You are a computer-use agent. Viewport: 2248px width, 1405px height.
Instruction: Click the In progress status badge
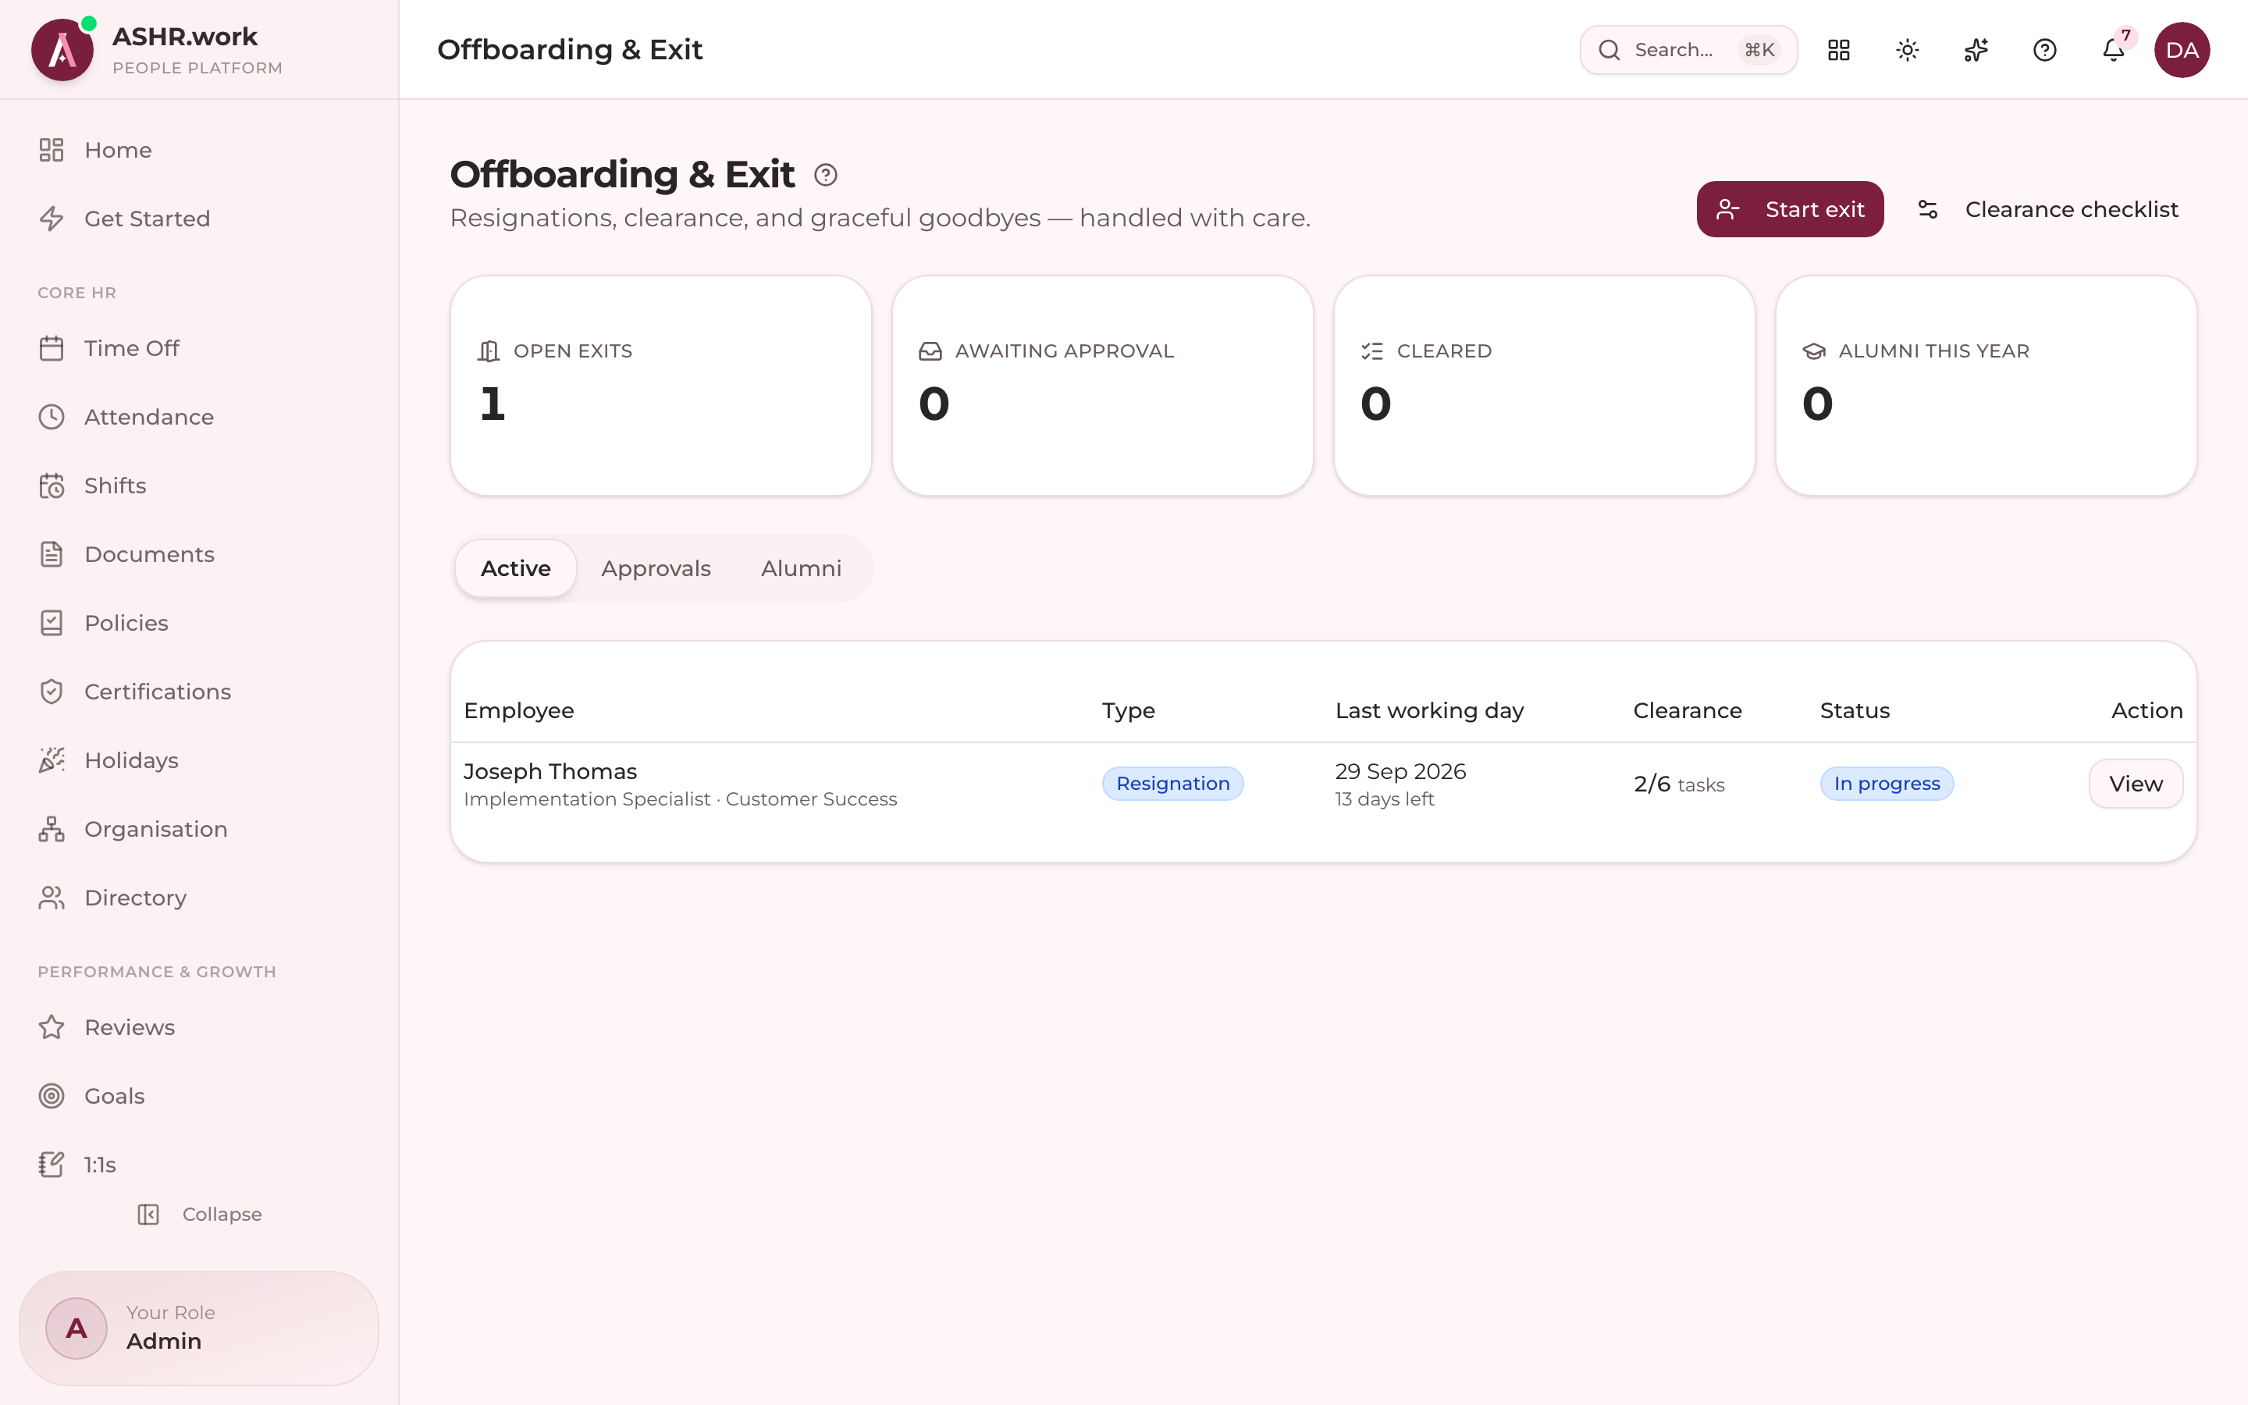1887,784
